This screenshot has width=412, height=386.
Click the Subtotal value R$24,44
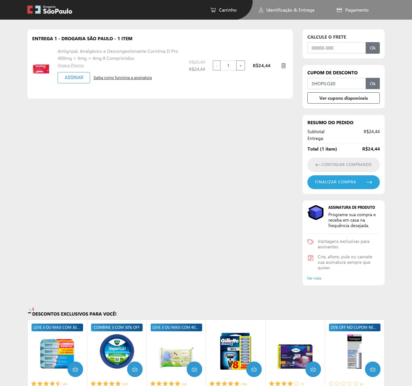371,132
